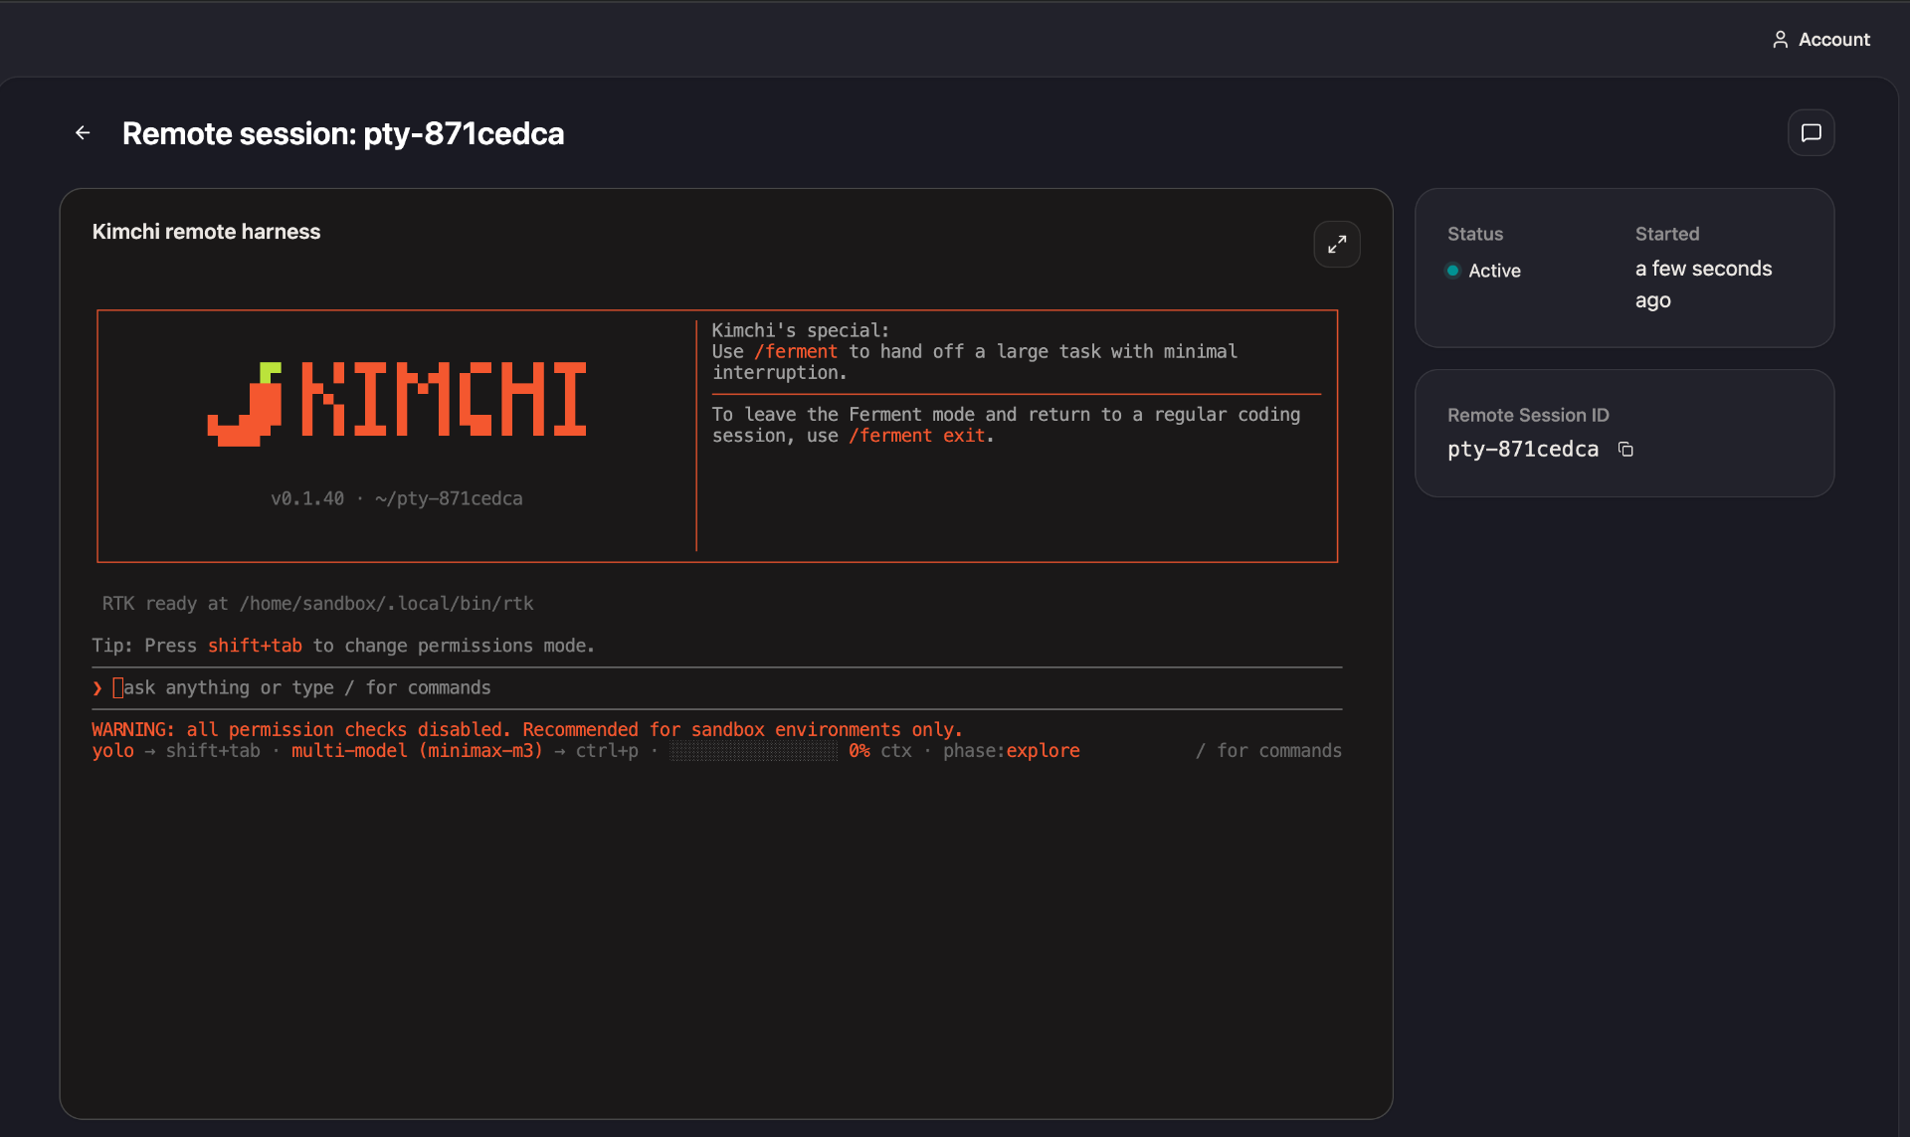
Task: Focus the 'ask anything' prompt input
Action: coord(716,688)
